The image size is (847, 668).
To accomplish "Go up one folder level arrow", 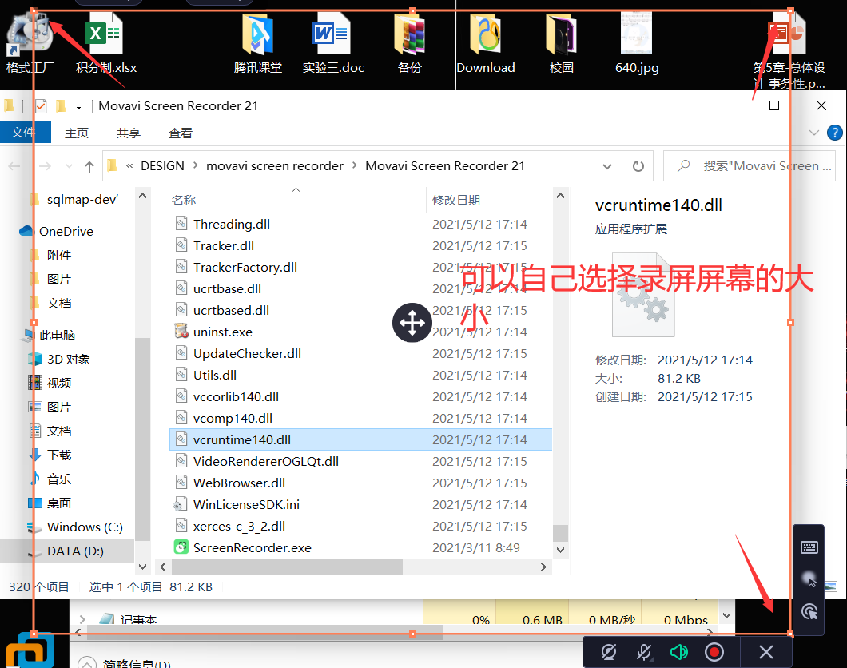I will pyautogui.click(x=89, y=166).
